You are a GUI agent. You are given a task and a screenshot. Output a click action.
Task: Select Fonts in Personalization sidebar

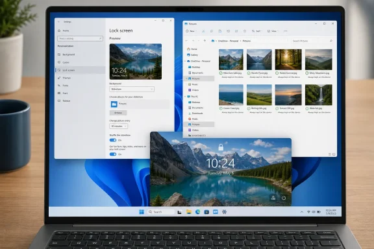63,86
